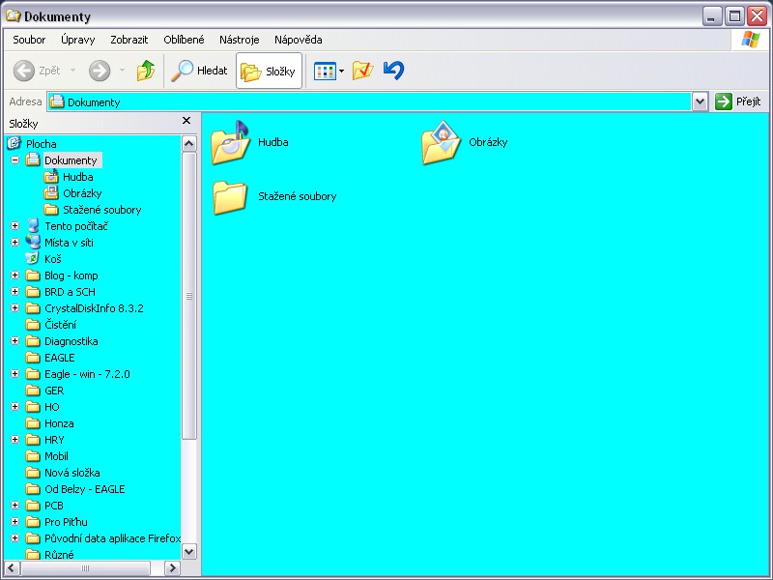Expand the CrystalDiskInfo 8.3.2 folder node
The image size is (773, 580).
tap(15, 308)
